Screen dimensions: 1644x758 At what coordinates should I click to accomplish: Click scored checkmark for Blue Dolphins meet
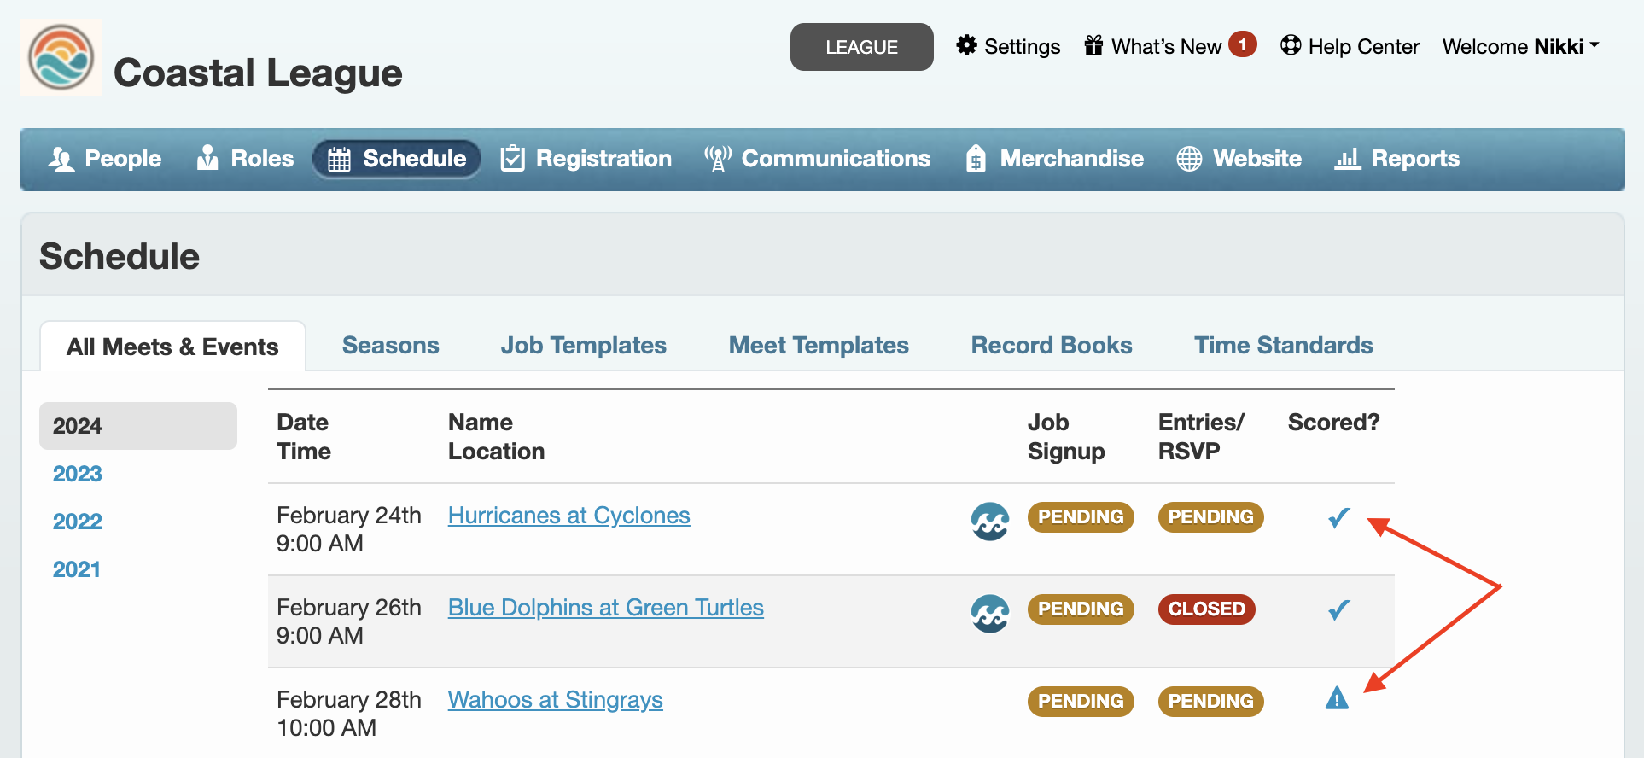click(1338, 609)
